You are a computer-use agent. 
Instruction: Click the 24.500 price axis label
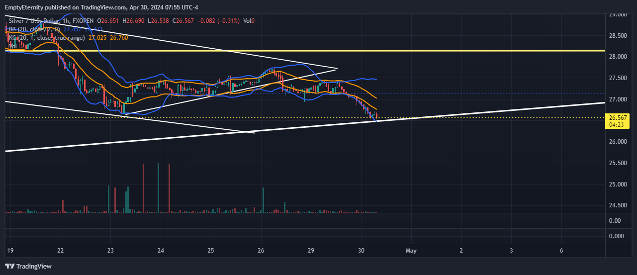click(x=618, y=205)
